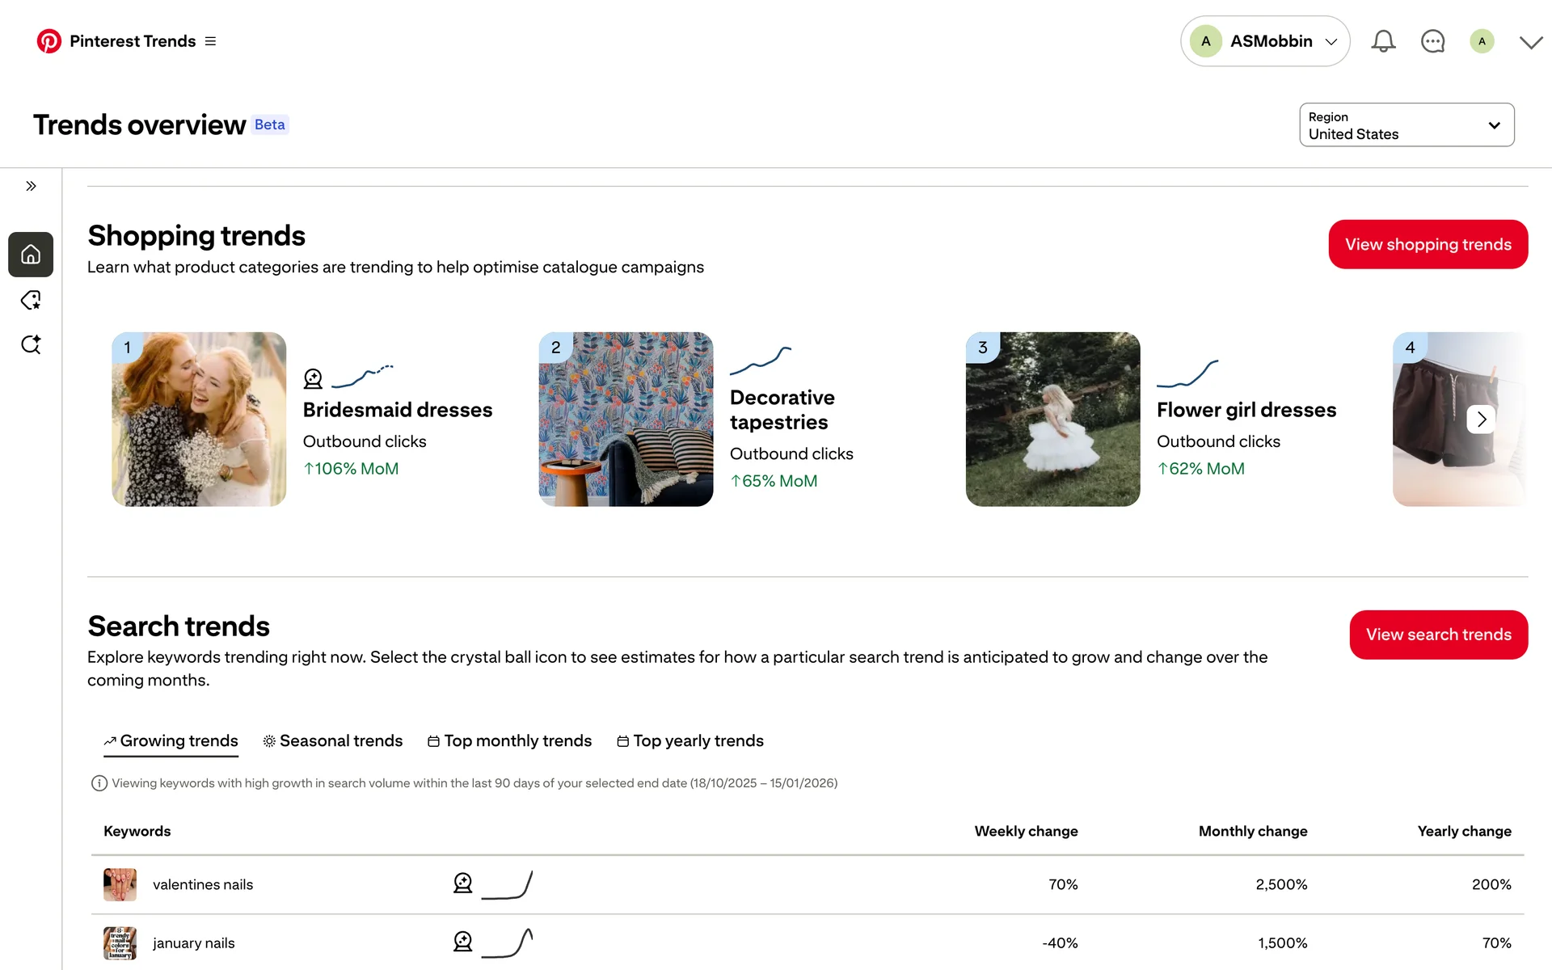Expand the chevron menu at top right

1530,42
